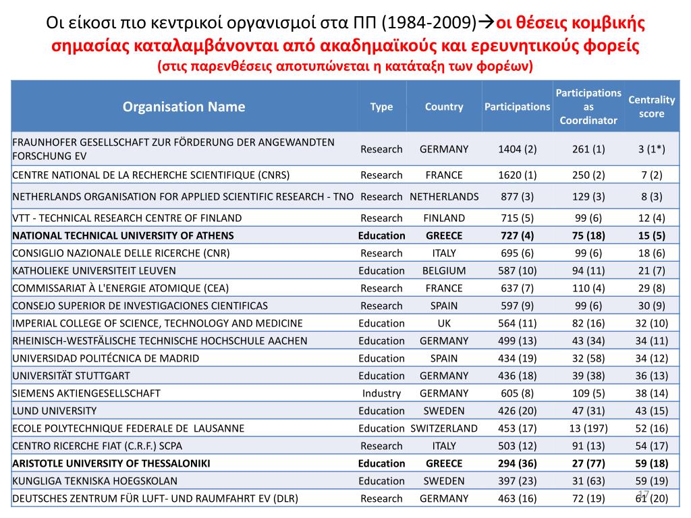Click the SWITZERLAND country cell
The width and height of the screenshot is (691, 518).
444,428
